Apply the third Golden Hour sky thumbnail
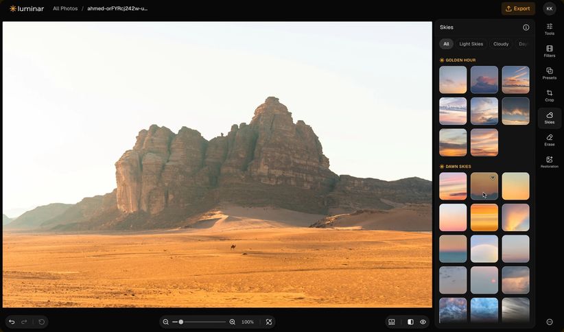 point(515,80)
